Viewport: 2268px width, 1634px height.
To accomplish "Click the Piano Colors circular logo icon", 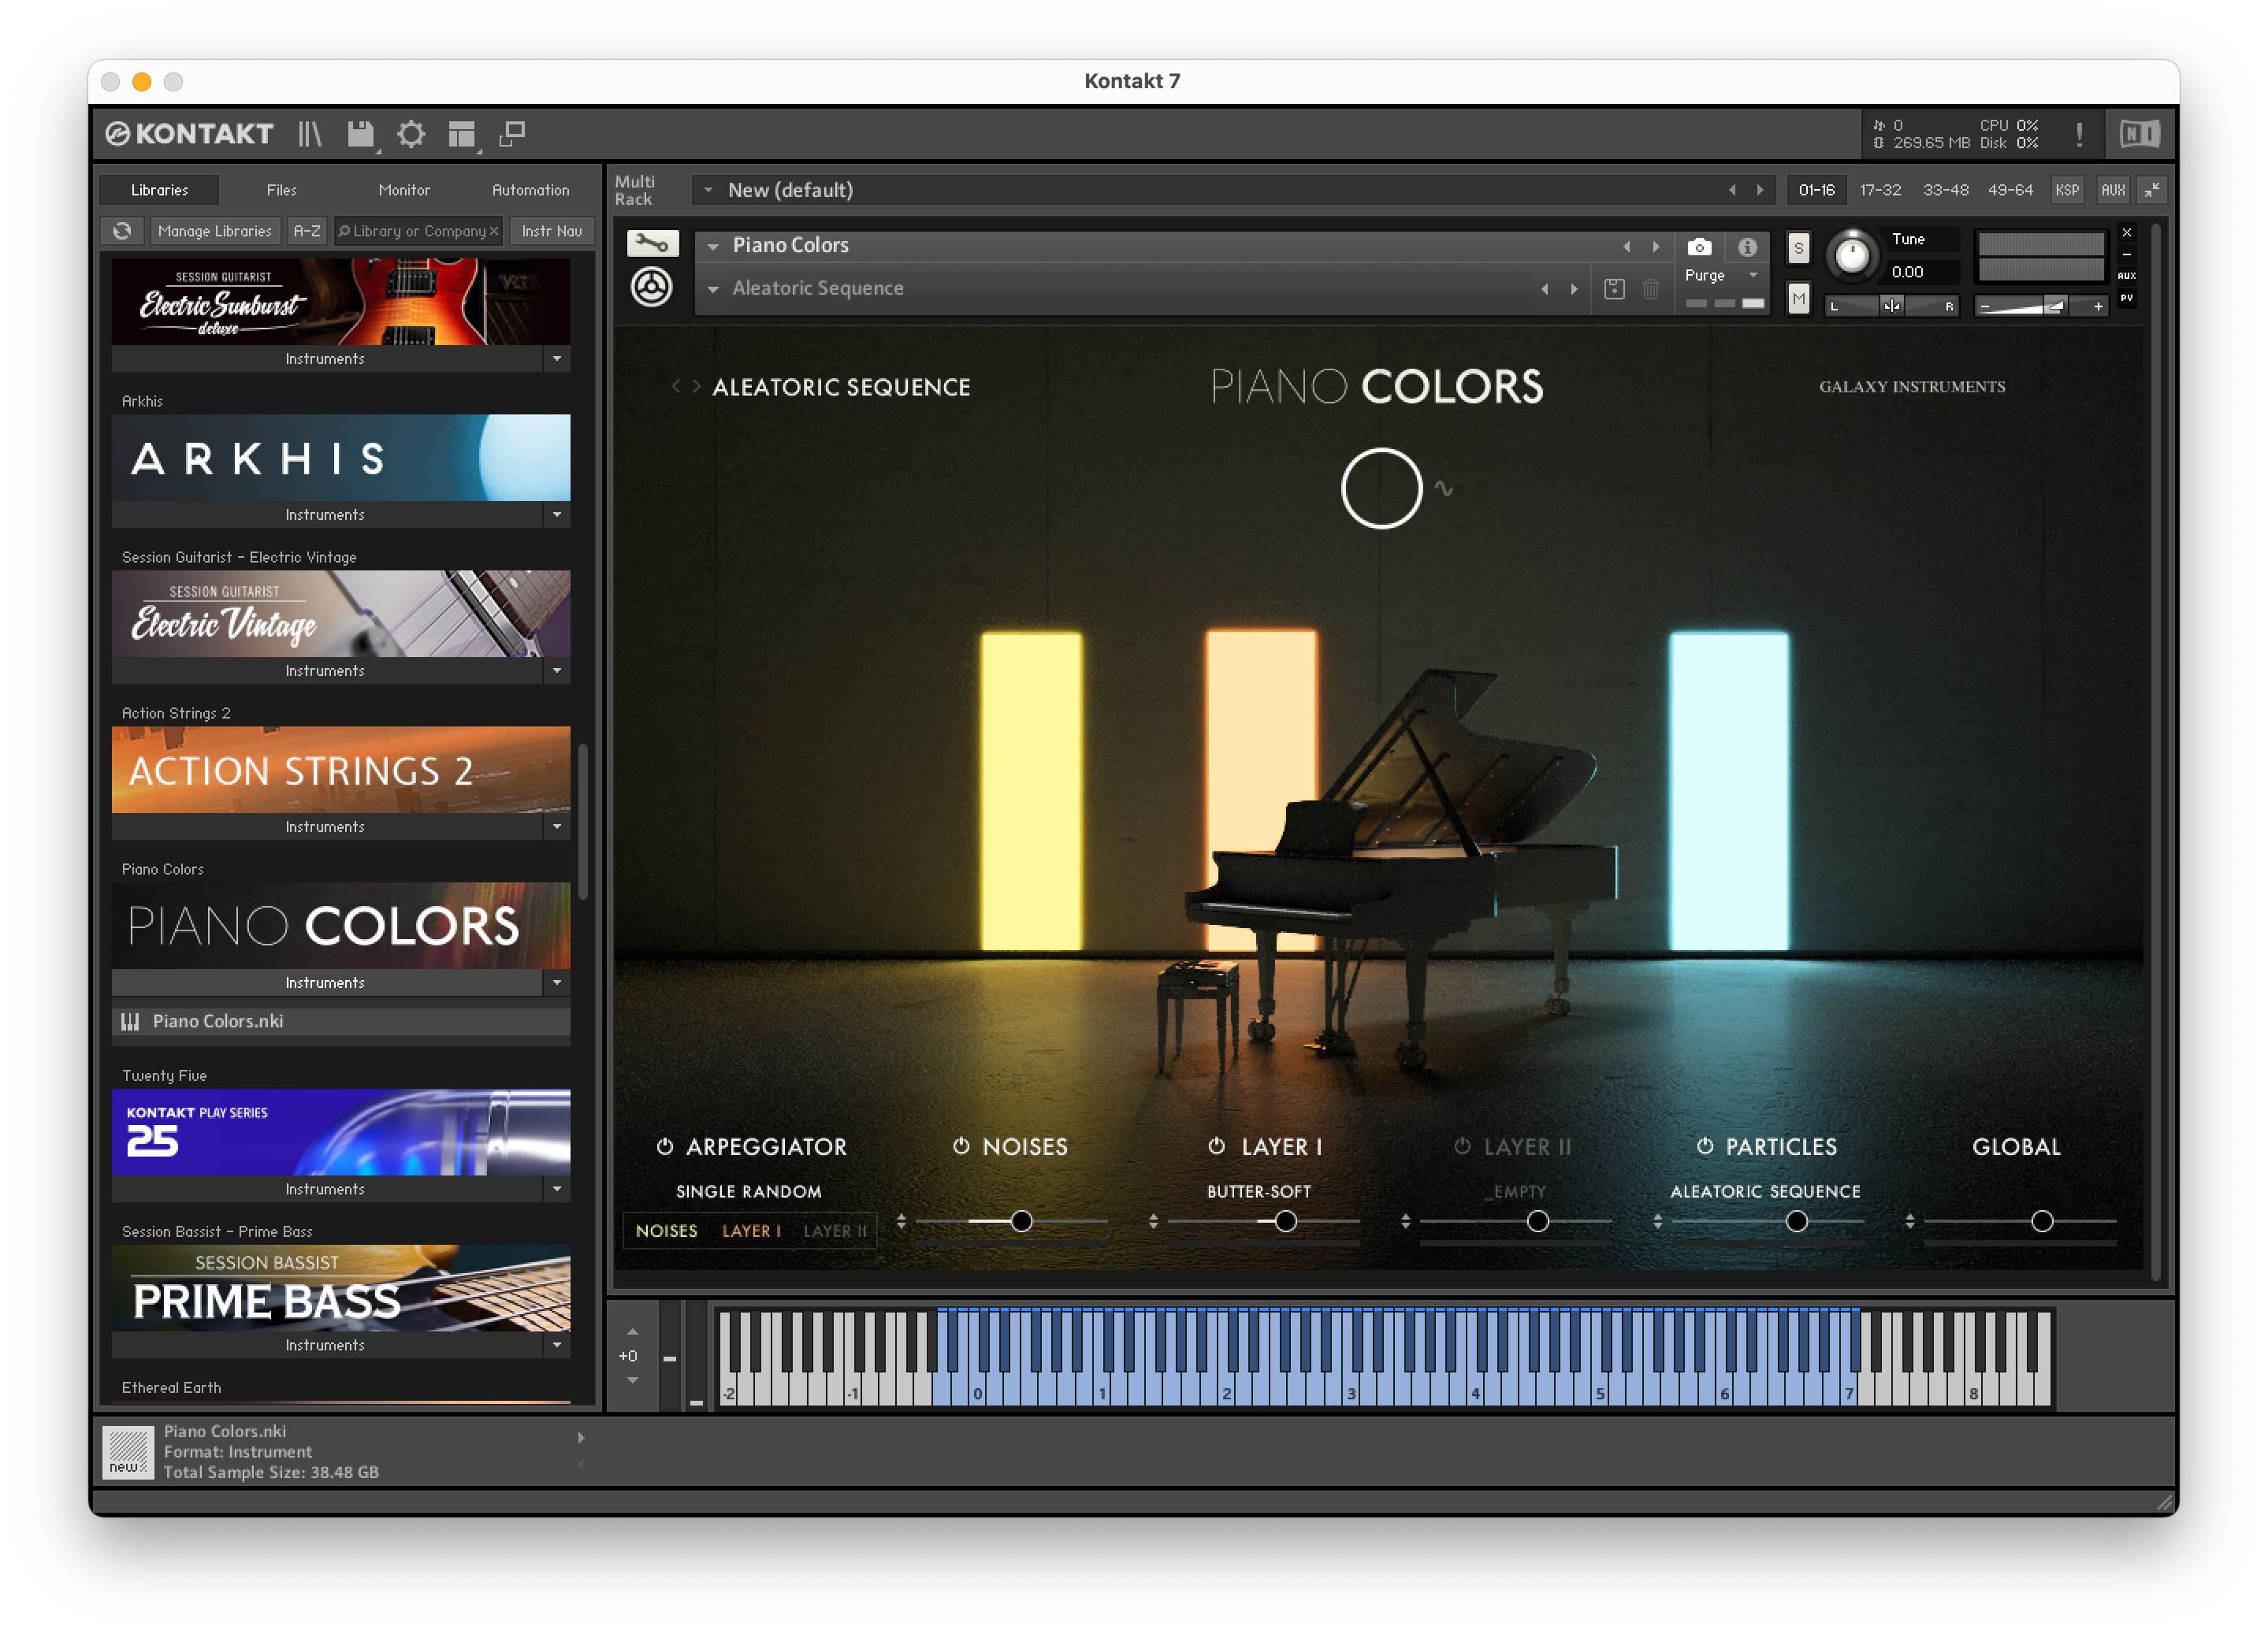I will click(x=651, y=288).
